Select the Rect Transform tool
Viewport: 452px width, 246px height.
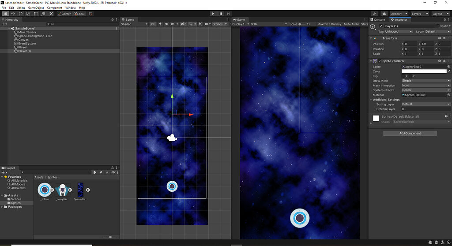pyautogui.click(x=36, y=14)
